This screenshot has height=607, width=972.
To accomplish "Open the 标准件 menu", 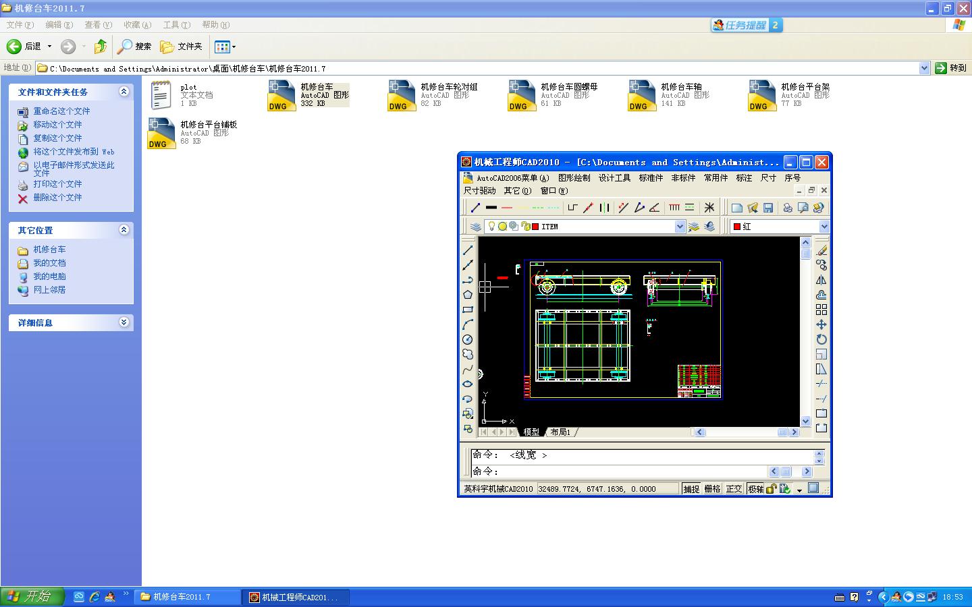I will coord(651,178).
